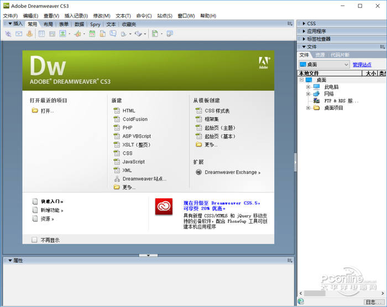Collapse the 插入 panel triangle

[x=10, y=24]
